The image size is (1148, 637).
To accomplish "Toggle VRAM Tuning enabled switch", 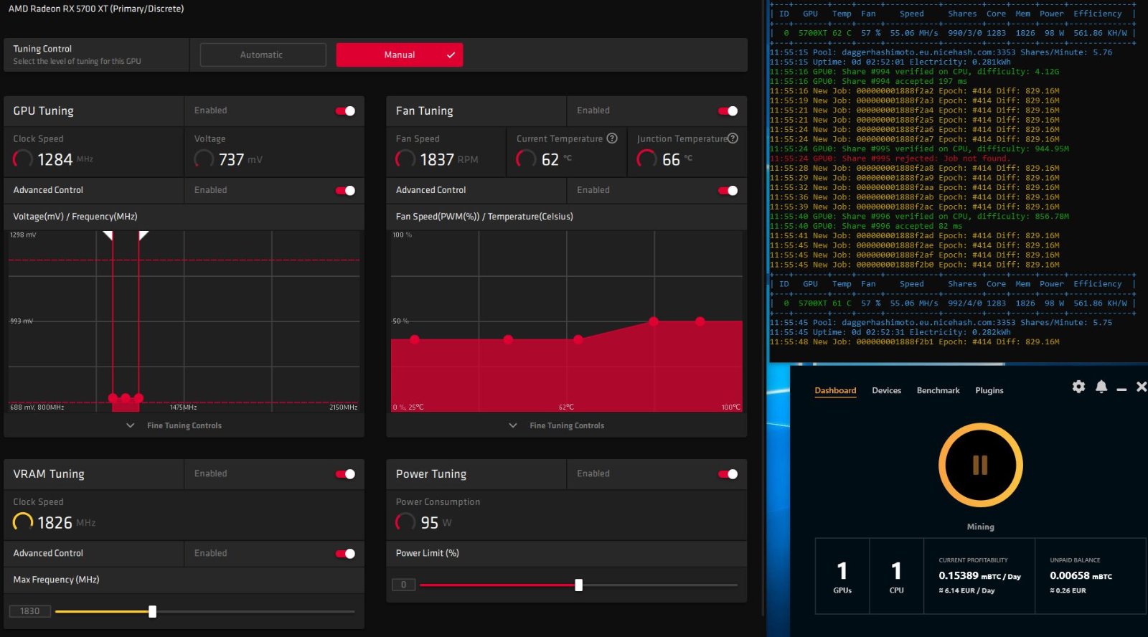I will pos(345,473).
